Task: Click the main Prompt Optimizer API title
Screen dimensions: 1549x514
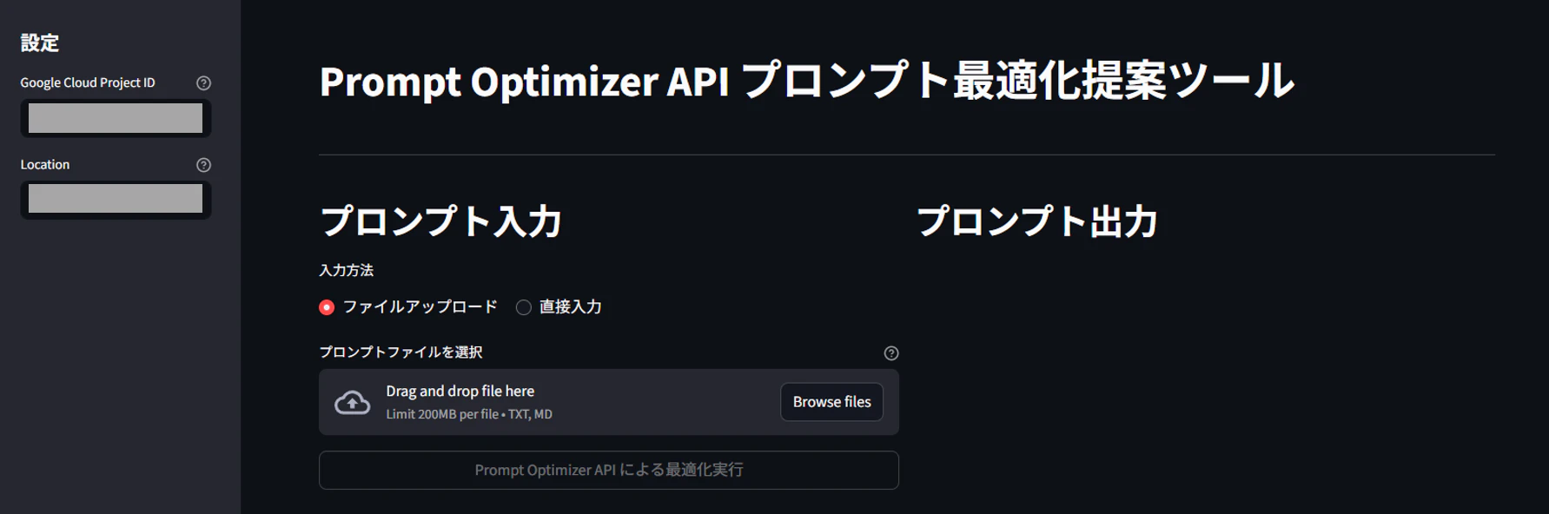Action: (x=807, y=81)
